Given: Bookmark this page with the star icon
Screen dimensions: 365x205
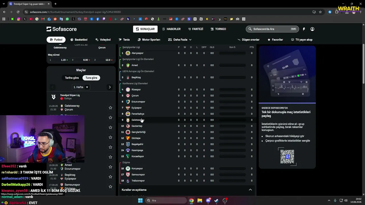Looking at the screenshot, I should pyautogui.click(x=320, y=12).
